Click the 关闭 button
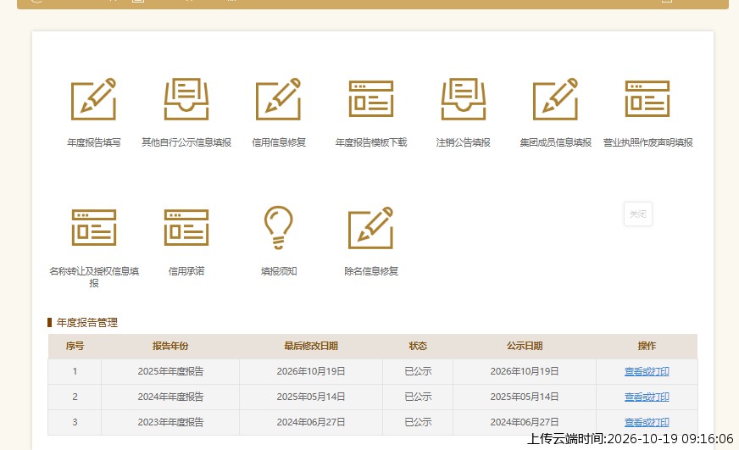739x450 pixels. pyautogui.click(x=638, y=214)
